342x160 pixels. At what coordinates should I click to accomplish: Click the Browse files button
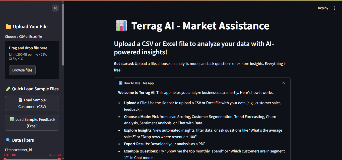click(x=22, y=70)
